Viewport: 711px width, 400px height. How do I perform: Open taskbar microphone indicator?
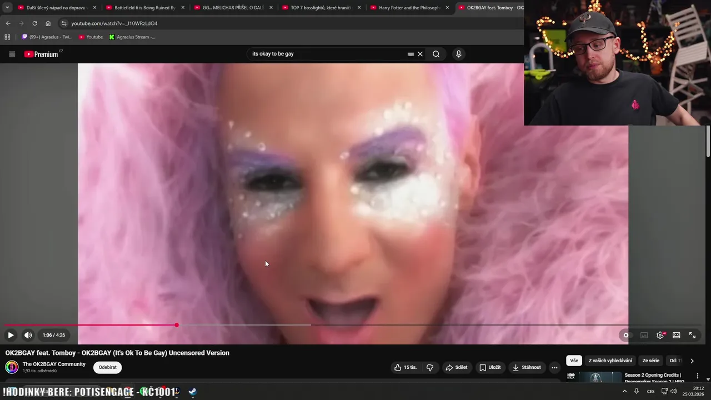pyautogui.click(x=637, y=391)
